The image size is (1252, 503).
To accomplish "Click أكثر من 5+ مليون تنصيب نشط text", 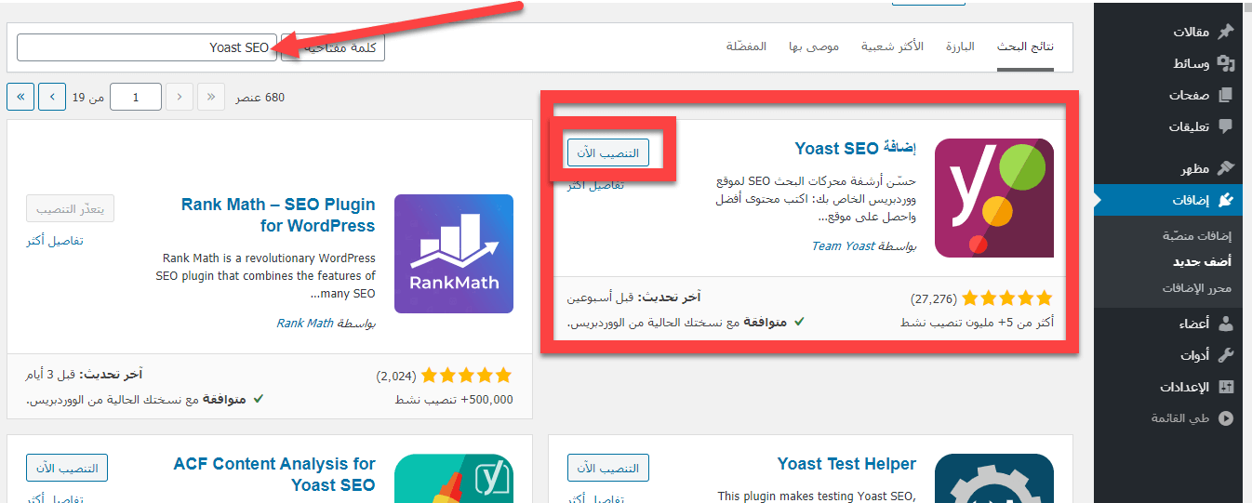I will (x=978, y=322).
